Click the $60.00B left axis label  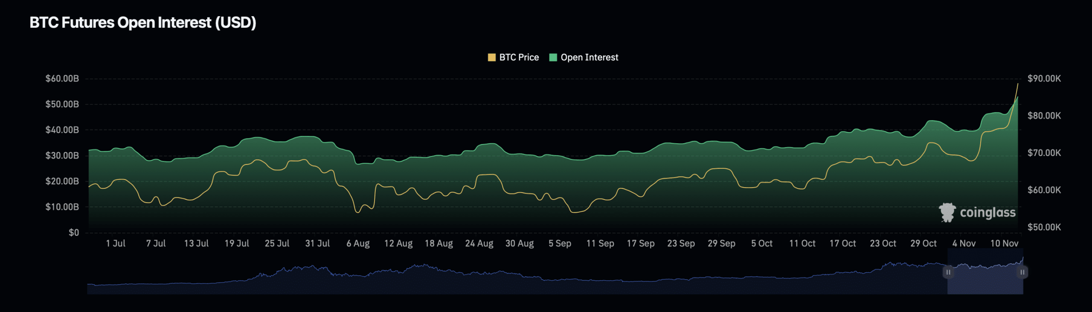point(62,78)
